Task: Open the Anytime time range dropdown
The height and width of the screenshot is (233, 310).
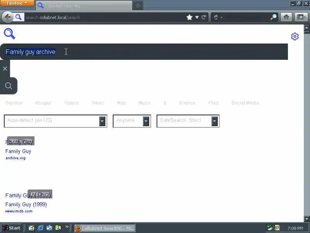Action: coord(132,121)
